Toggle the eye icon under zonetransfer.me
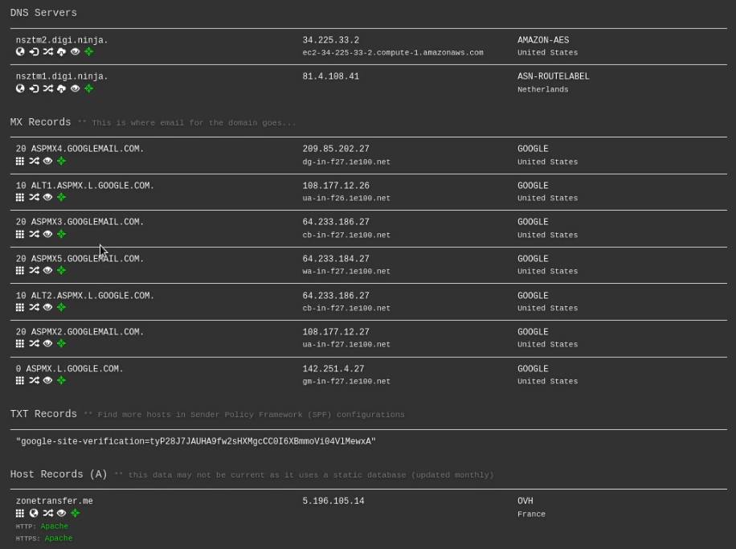The image size is (736, 549). [x=59, y=513]
